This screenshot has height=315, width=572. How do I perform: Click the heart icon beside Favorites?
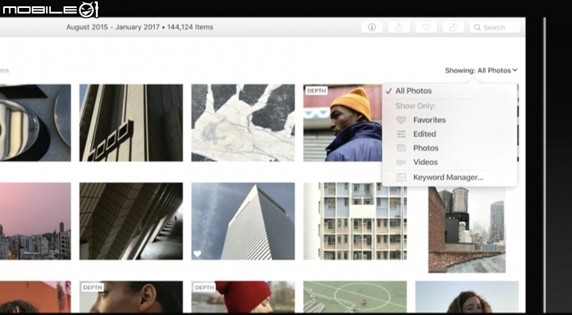tap(401, 120)
